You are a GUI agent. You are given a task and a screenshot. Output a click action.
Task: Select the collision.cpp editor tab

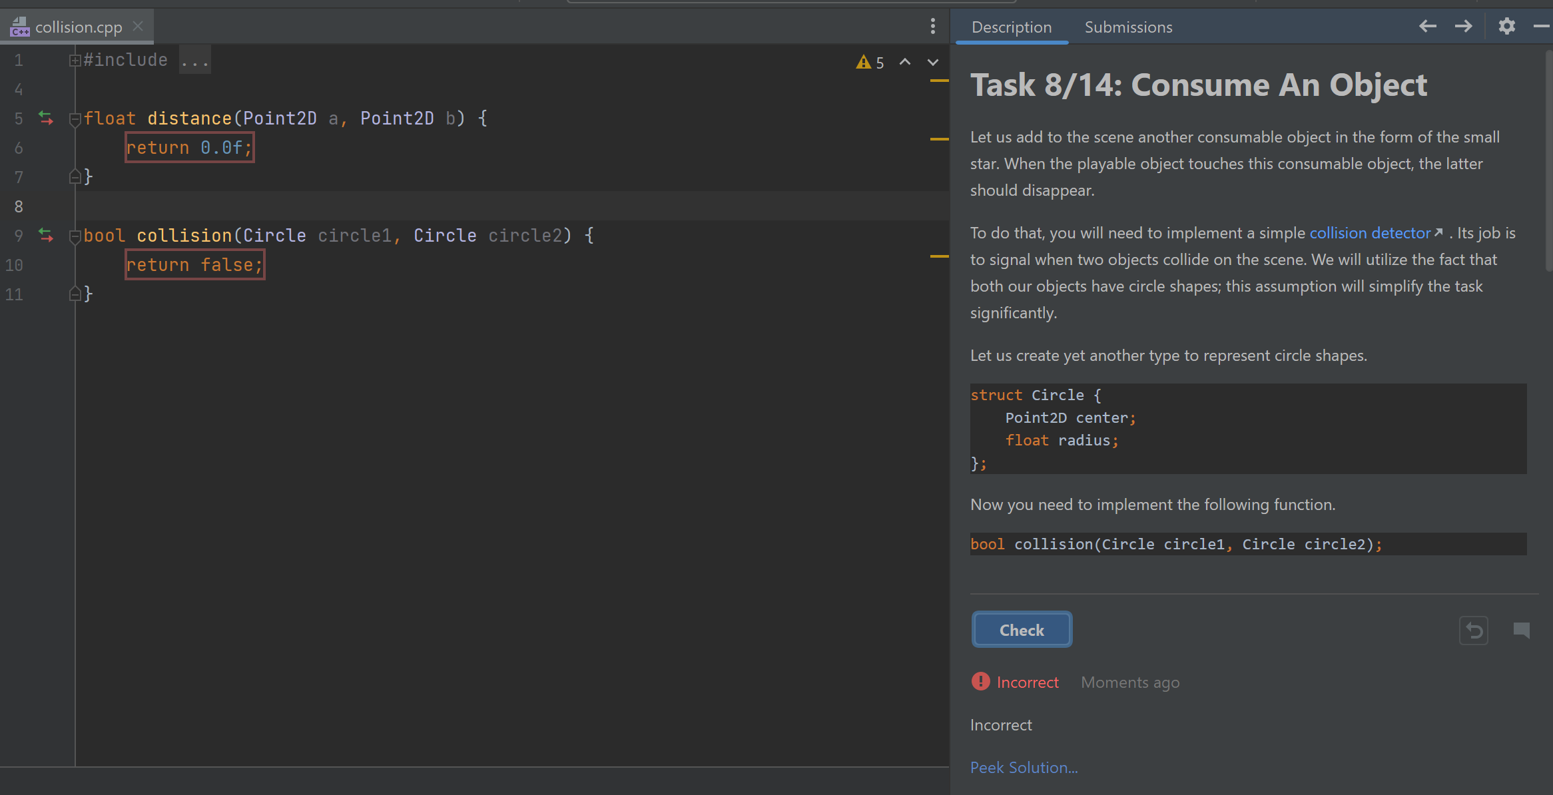click(78, 27)
